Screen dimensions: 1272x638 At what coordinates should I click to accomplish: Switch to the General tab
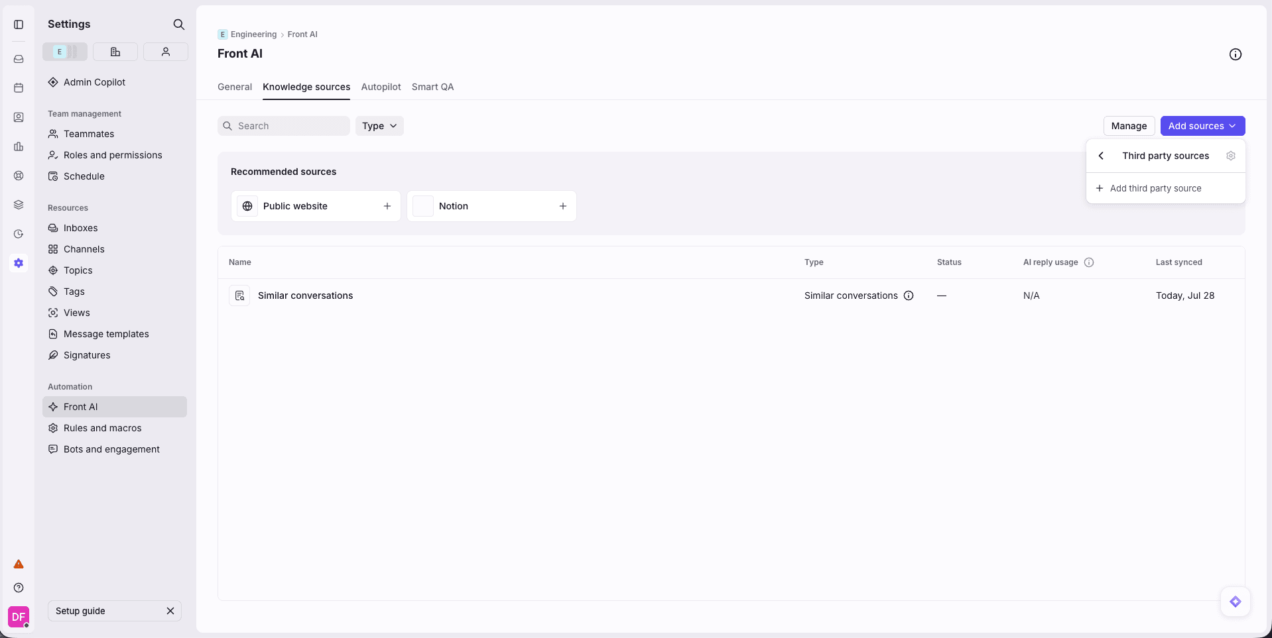(235, 87)
